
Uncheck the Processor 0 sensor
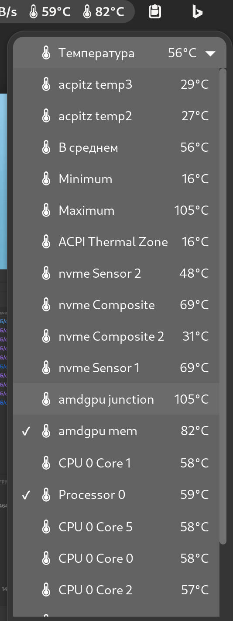[x=116, y=495]
